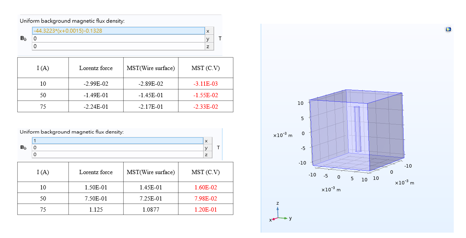Select the cell with value 1.125
The height and width of the screenshot is (238, 466).
[x=96, y=210]
